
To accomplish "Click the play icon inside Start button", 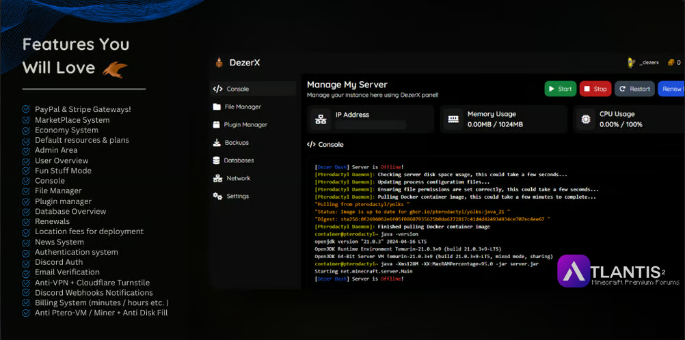I will point(552,89).
